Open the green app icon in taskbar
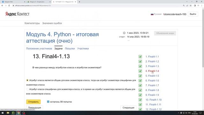 [x=13, y=113]
